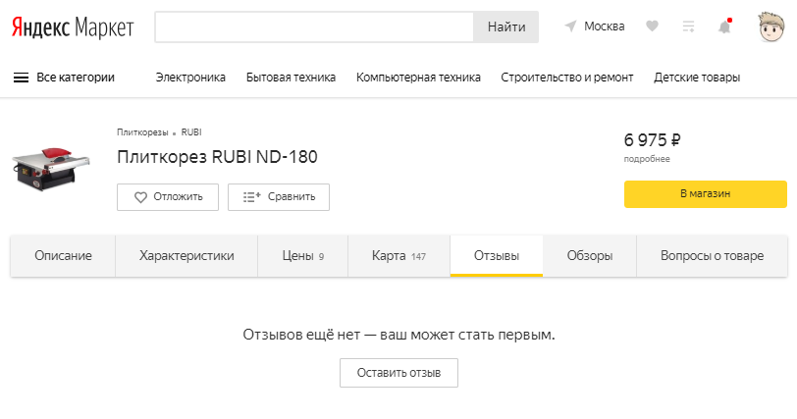The image size is (797, 419).
Task: Click the Яндекс Маркет logo
Action: click(73, 27)
